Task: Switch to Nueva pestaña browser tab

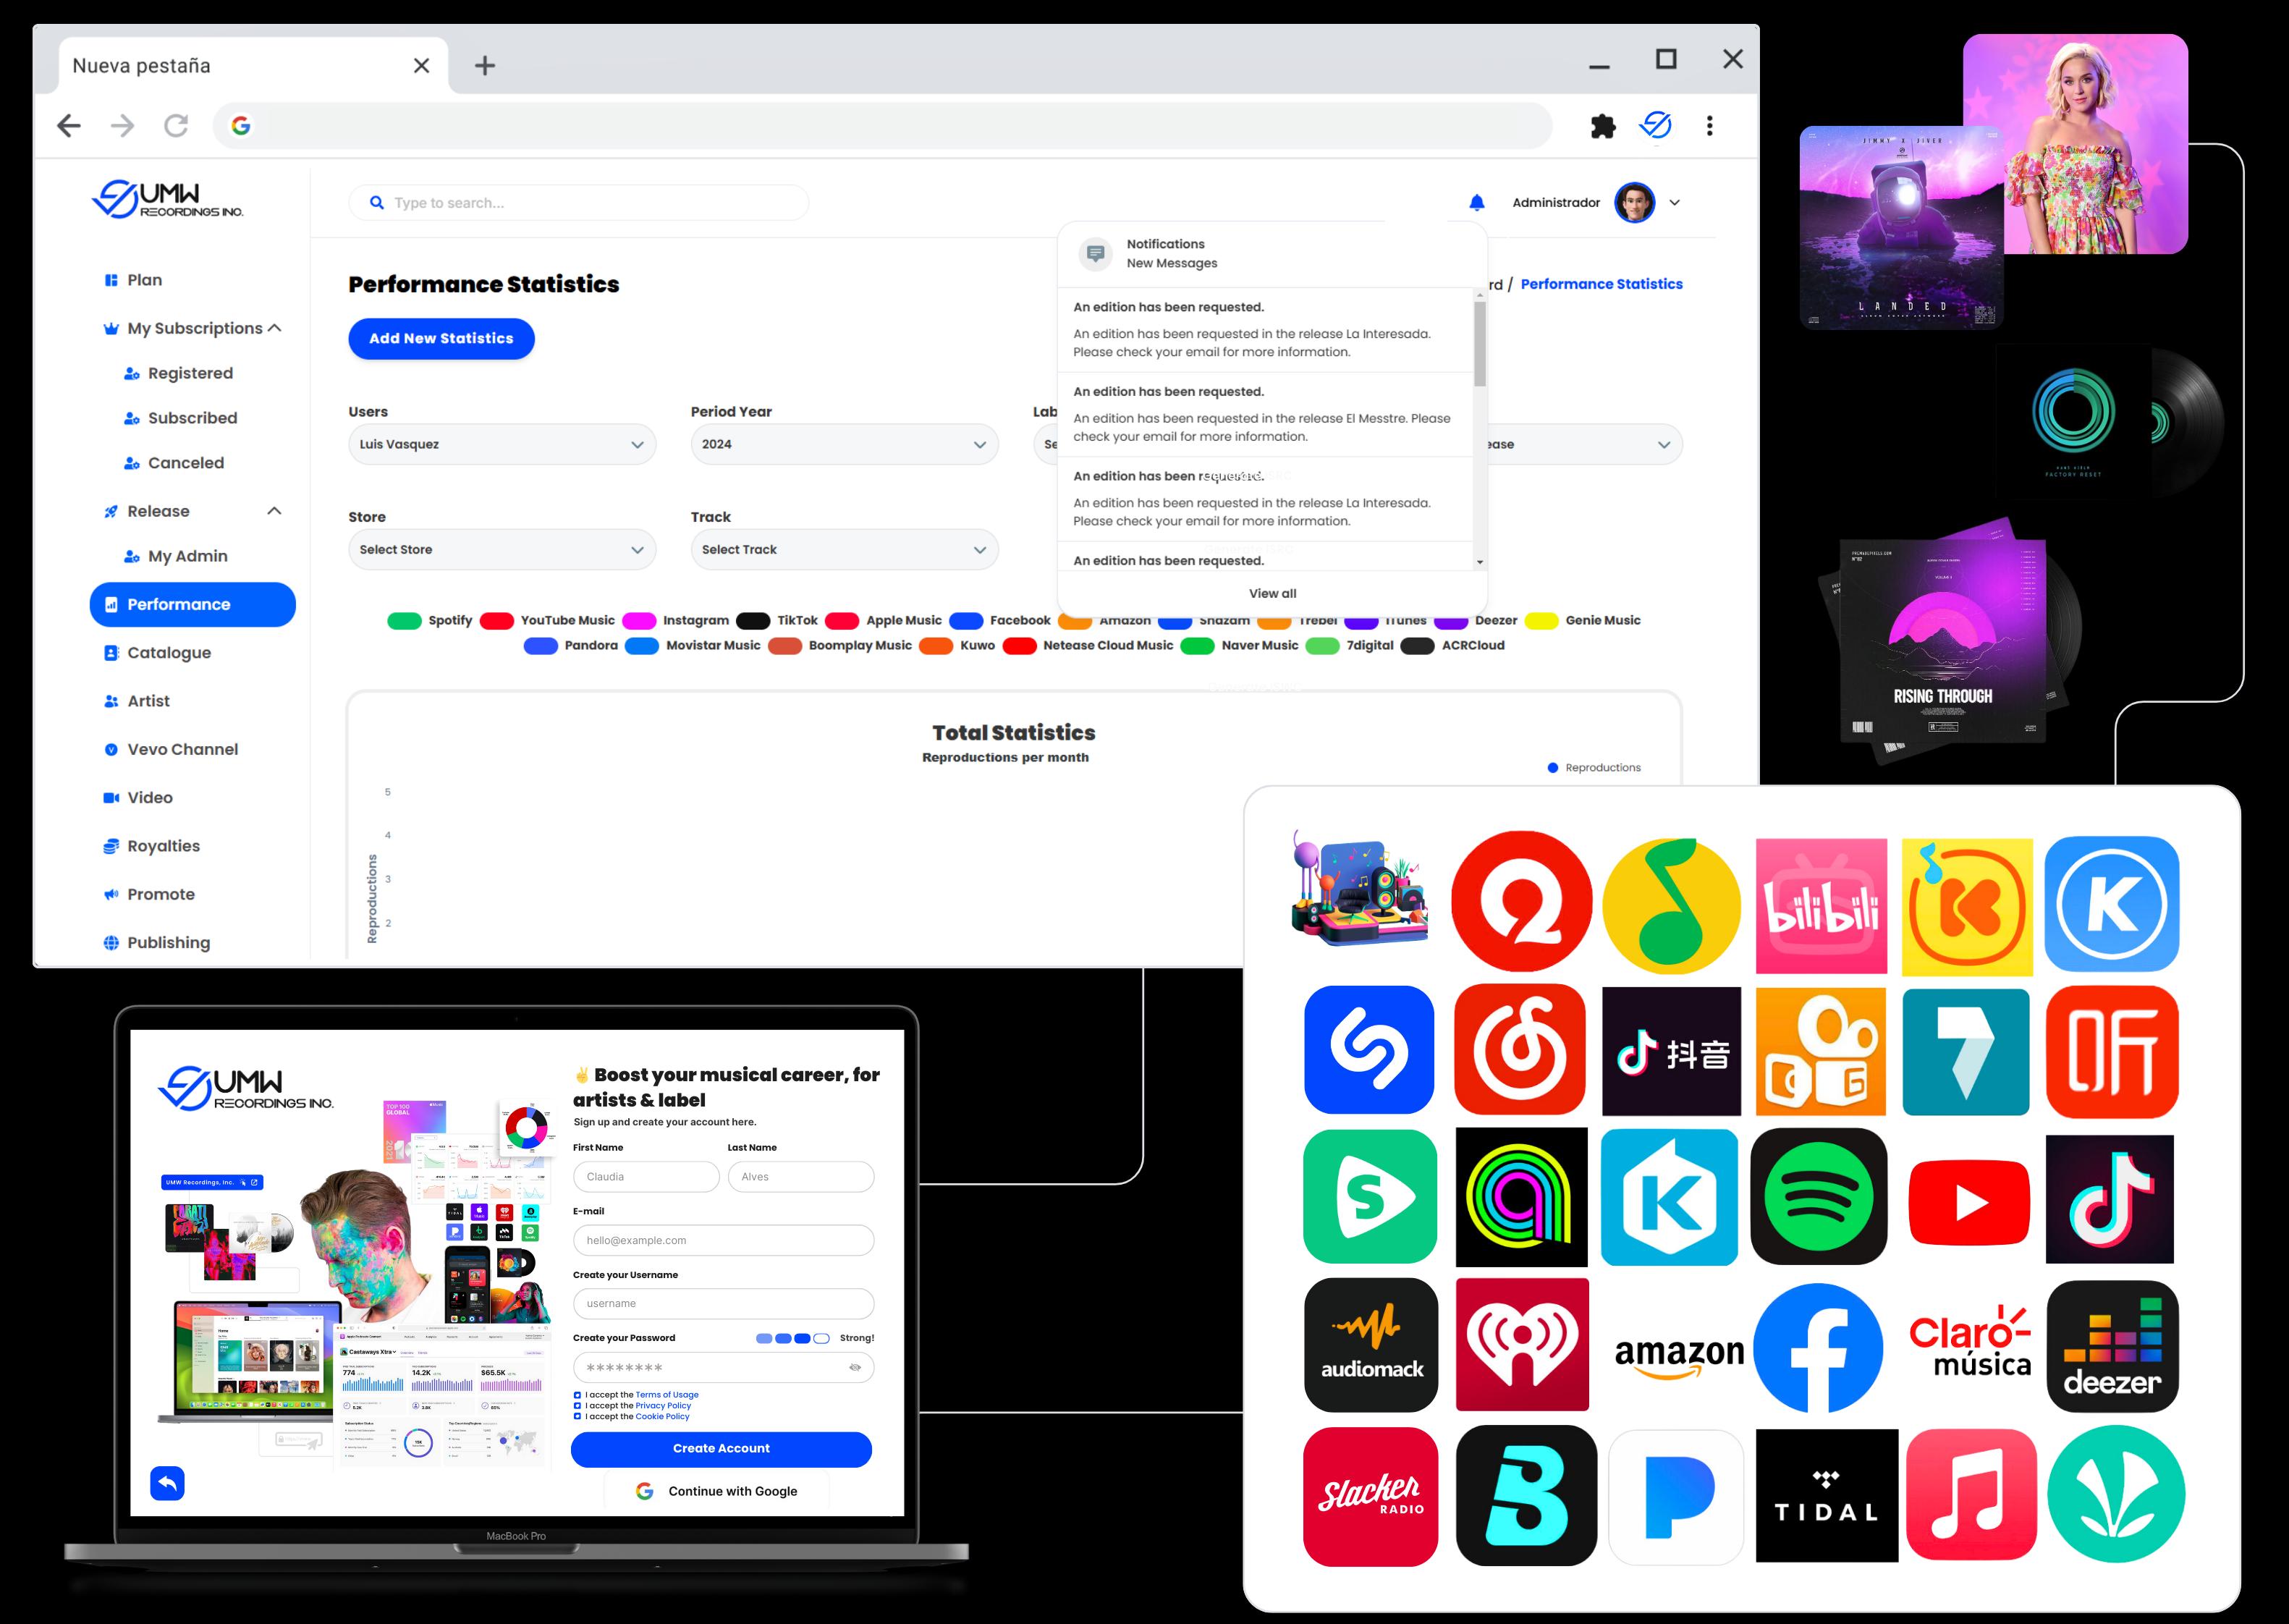Action: pos(252,66)
